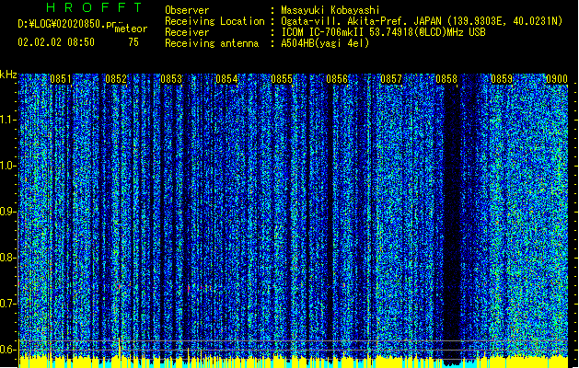579x368 pixels.
Task: Click the 0854 time marker
Action: pos(226,79)
